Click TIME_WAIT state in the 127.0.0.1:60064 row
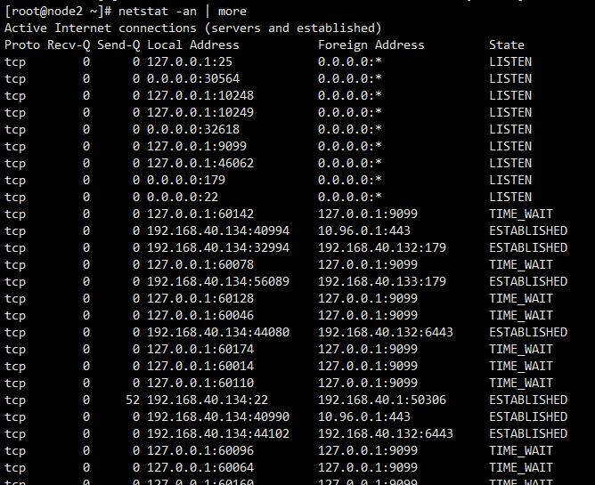Screen dimensions: 595x485 pos(521,467)
